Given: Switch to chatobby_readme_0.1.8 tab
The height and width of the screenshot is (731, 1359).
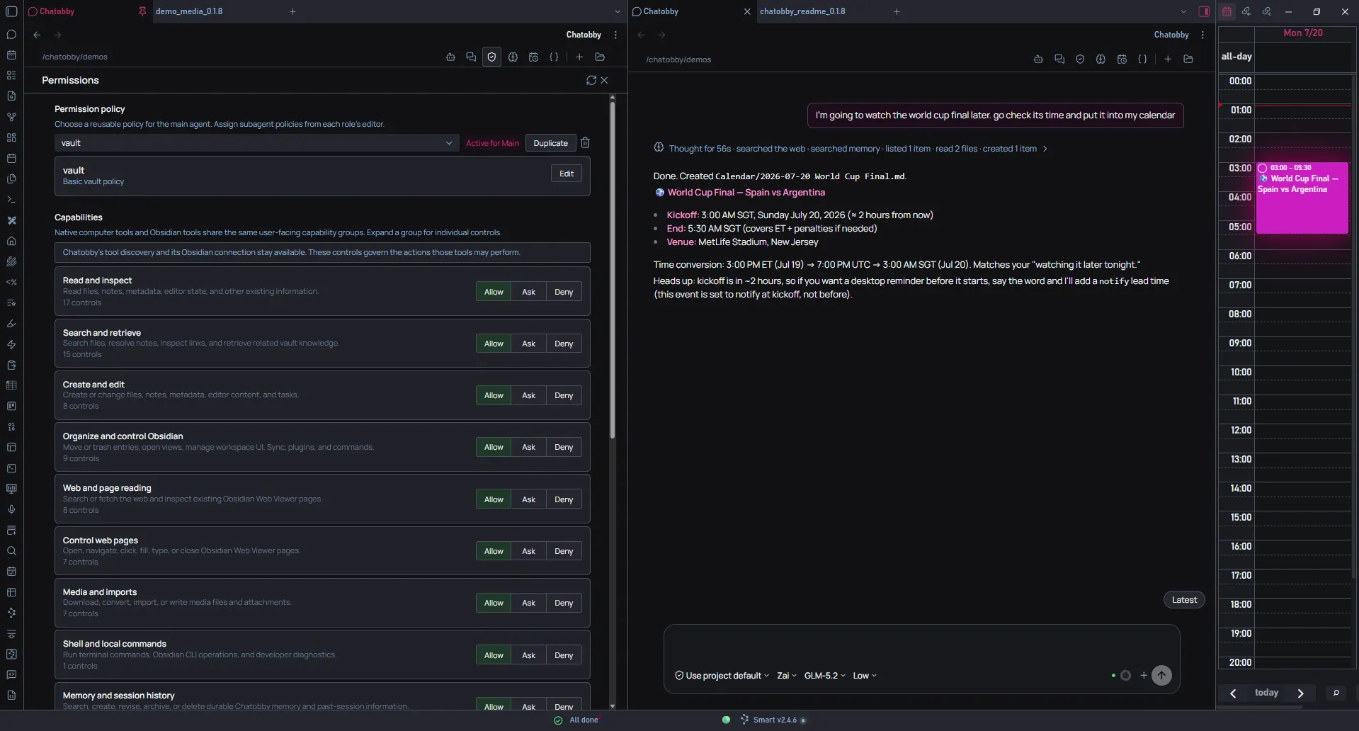Looking at the screenshot, I should 802,11.
